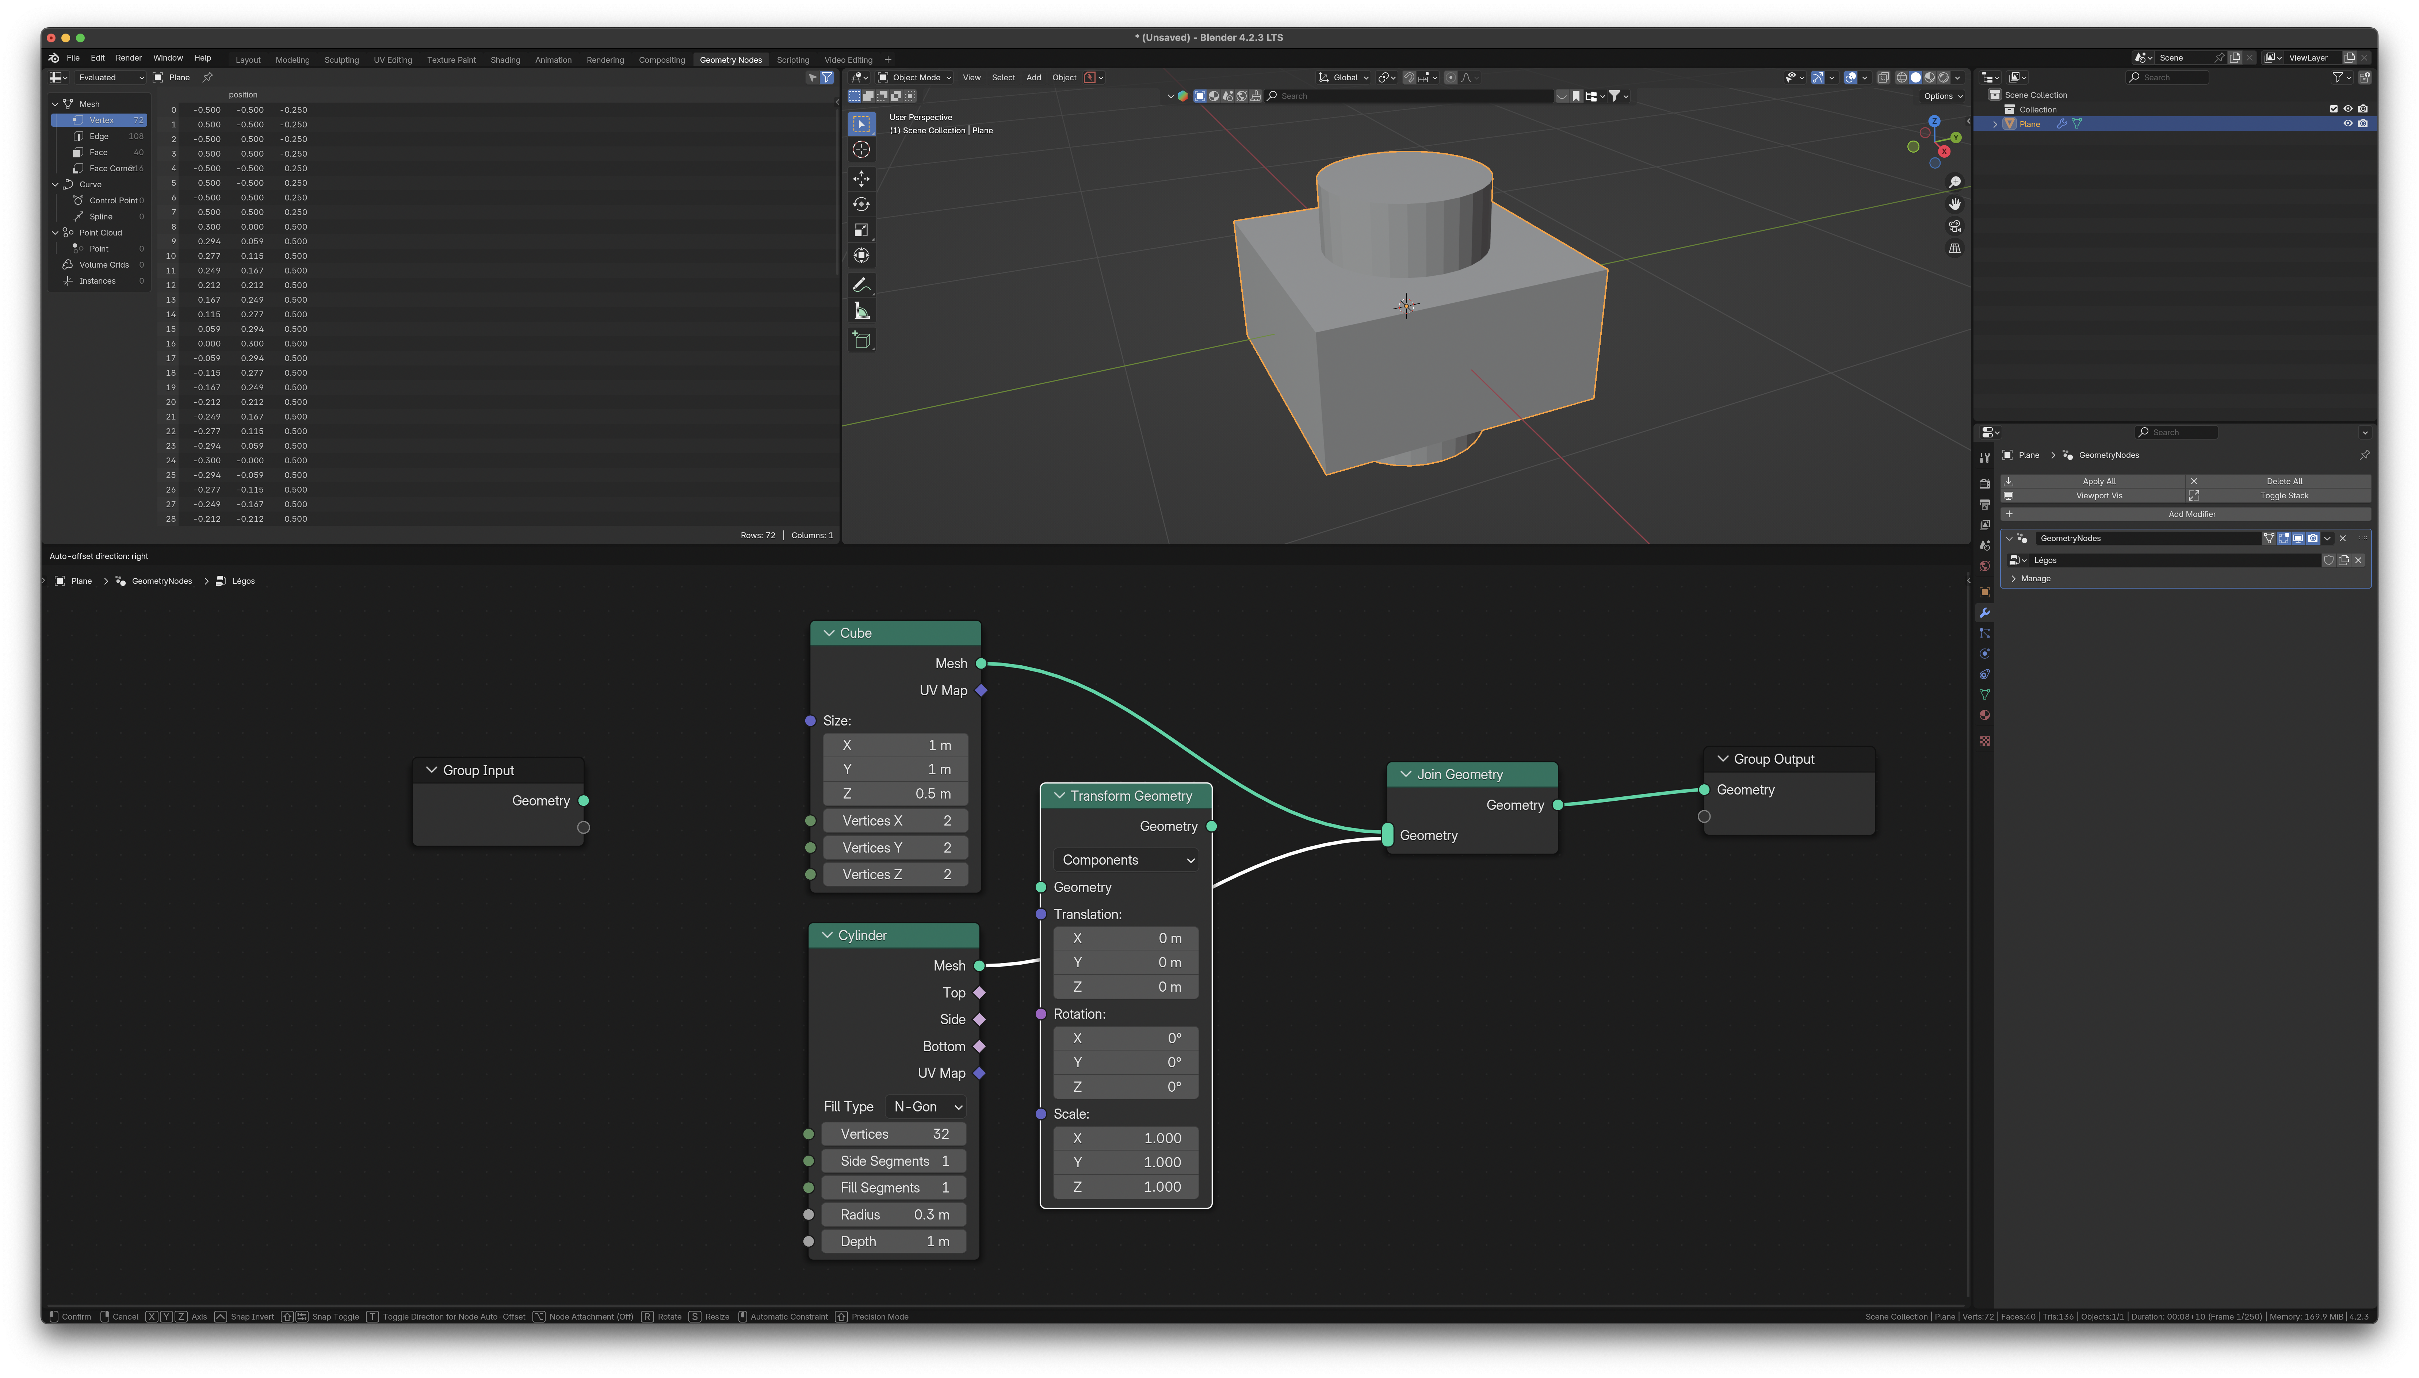Click the hand icon to pan the view
The height and width of the screenshot is (1378, 2419).
coord(1954,204)
